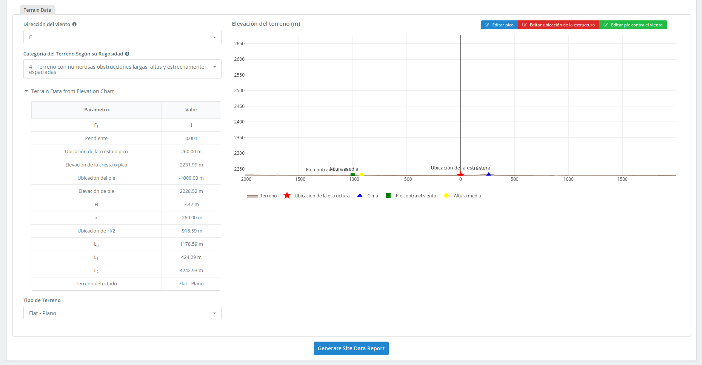
Task: Select the Terrain Data tab
Action: pos(37,10)
